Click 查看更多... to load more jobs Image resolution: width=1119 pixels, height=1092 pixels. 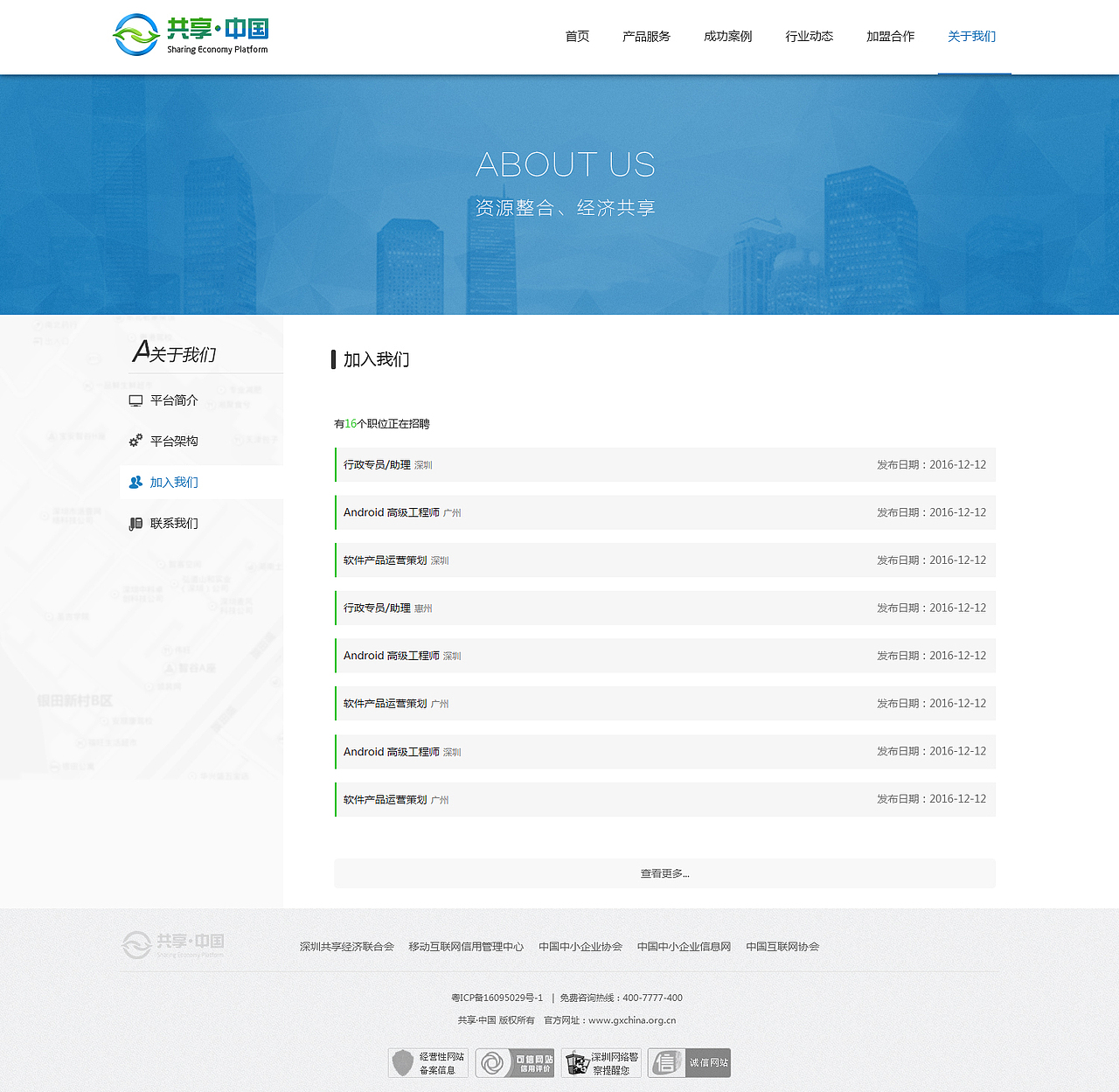pos(664,873)
